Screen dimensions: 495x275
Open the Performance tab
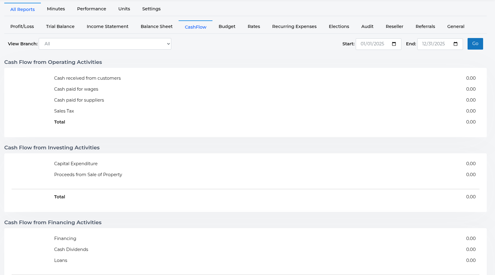click(91, 9)
